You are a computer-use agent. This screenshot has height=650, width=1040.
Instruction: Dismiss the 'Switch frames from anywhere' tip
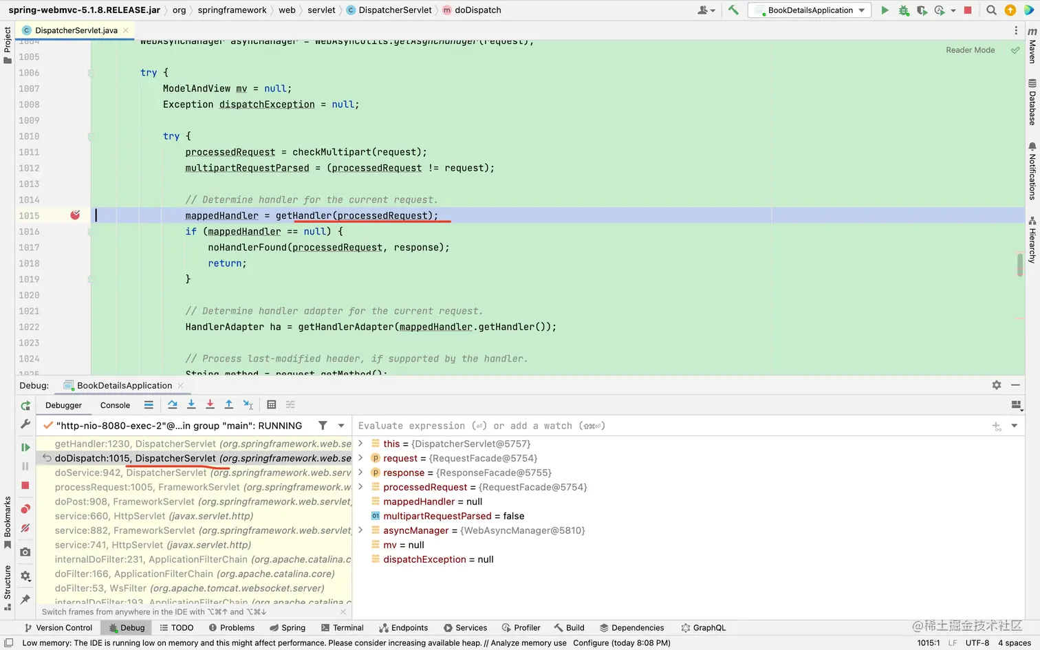tap(343, 611)
